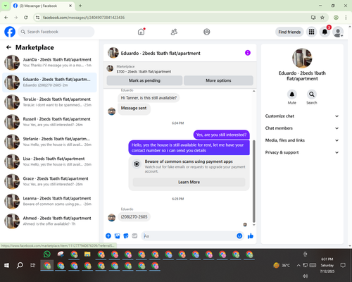Image resolution: width=352 pixels, height=282 pixels.
Task: Click Find friends button
Action: click(289, 32)
